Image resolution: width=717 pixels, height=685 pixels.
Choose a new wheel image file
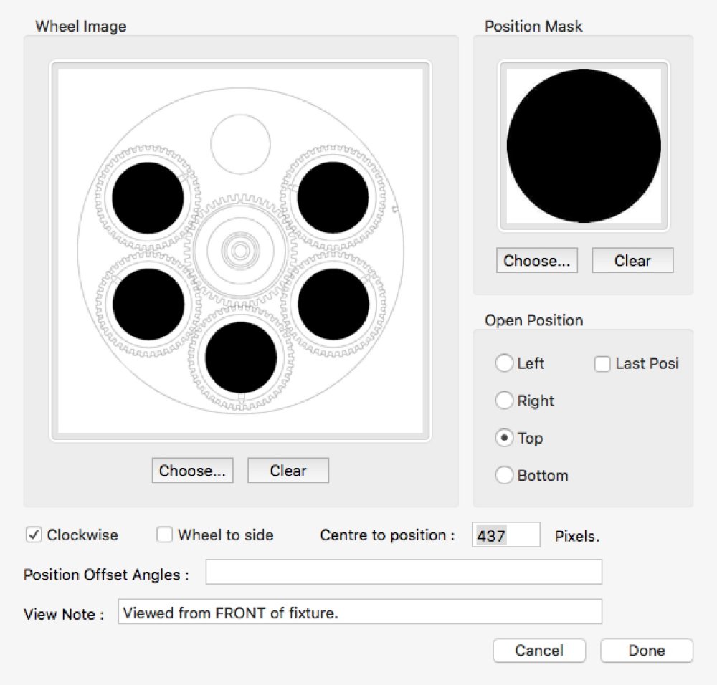[192, 470]
